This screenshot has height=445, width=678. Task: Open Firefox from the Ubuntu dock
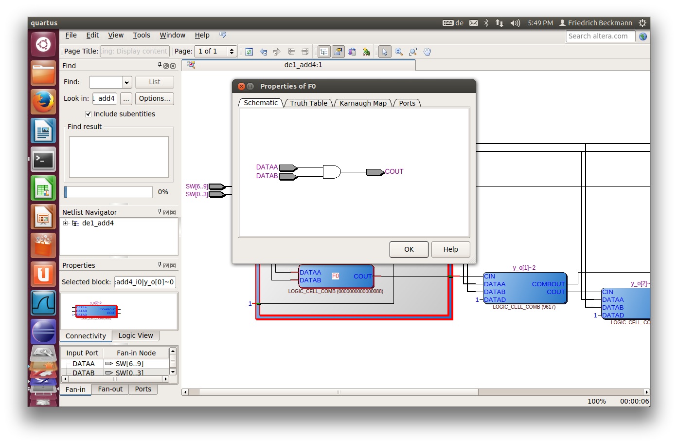coord(43,102)
